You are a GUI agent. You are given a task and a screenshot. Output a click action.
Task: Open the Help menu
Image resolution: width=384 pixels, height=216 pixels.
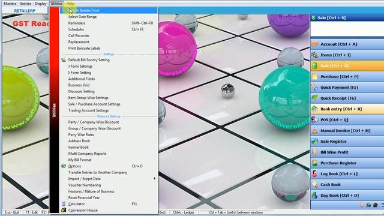[70, 4]
